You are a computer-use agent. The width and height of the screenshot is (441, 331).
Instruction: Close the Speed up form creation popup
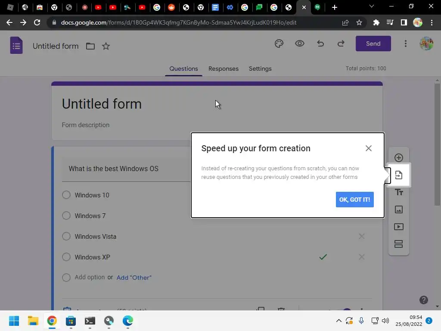[369, 148]
